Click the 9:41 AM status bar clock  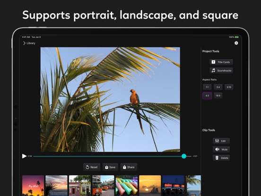26,37
